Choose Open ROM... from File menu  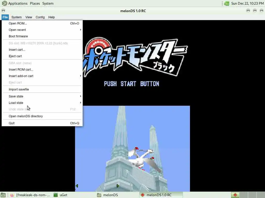42,23
